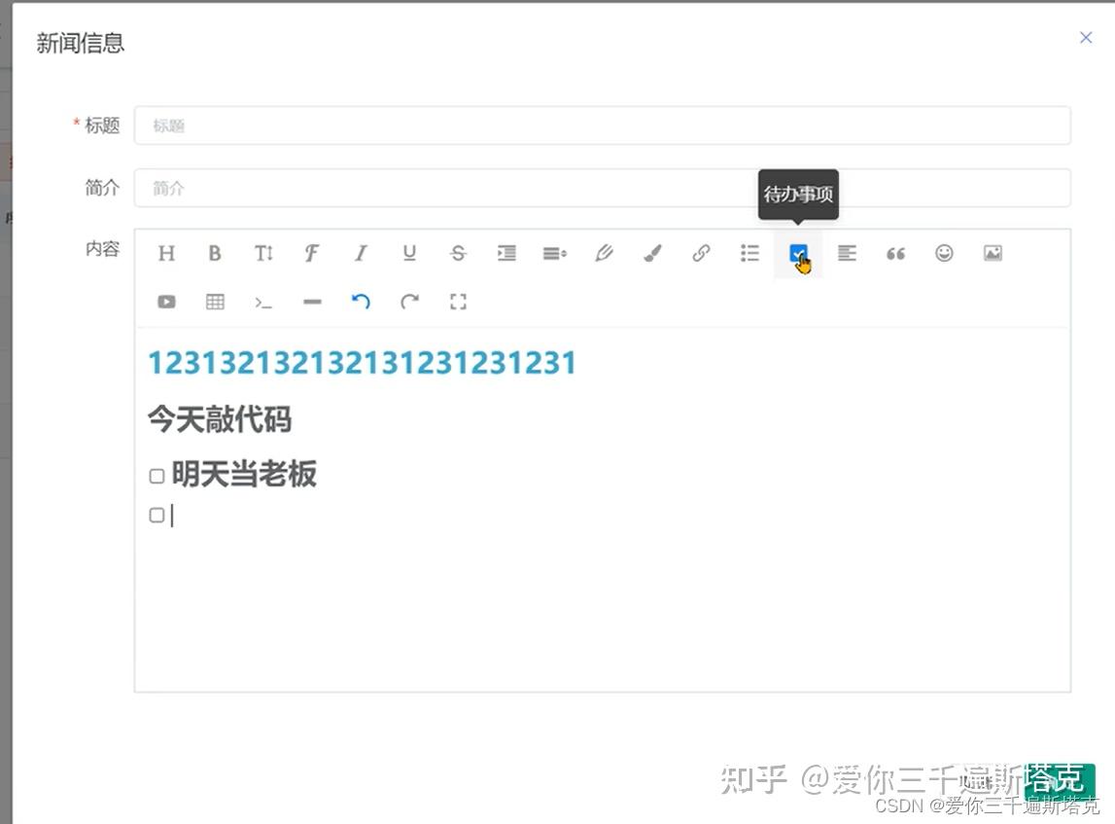The height and width of the screenshot is (824, 1115).
Task: Insert a block quote
Action: (895, 253)
